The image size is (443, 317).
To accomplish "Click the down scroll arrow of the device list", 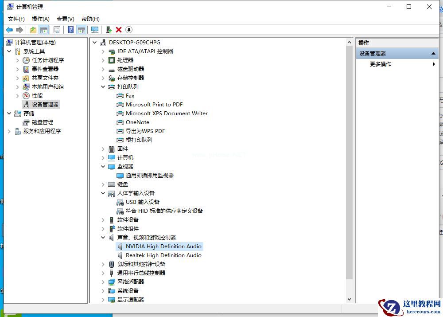I will tap(350, 299).
